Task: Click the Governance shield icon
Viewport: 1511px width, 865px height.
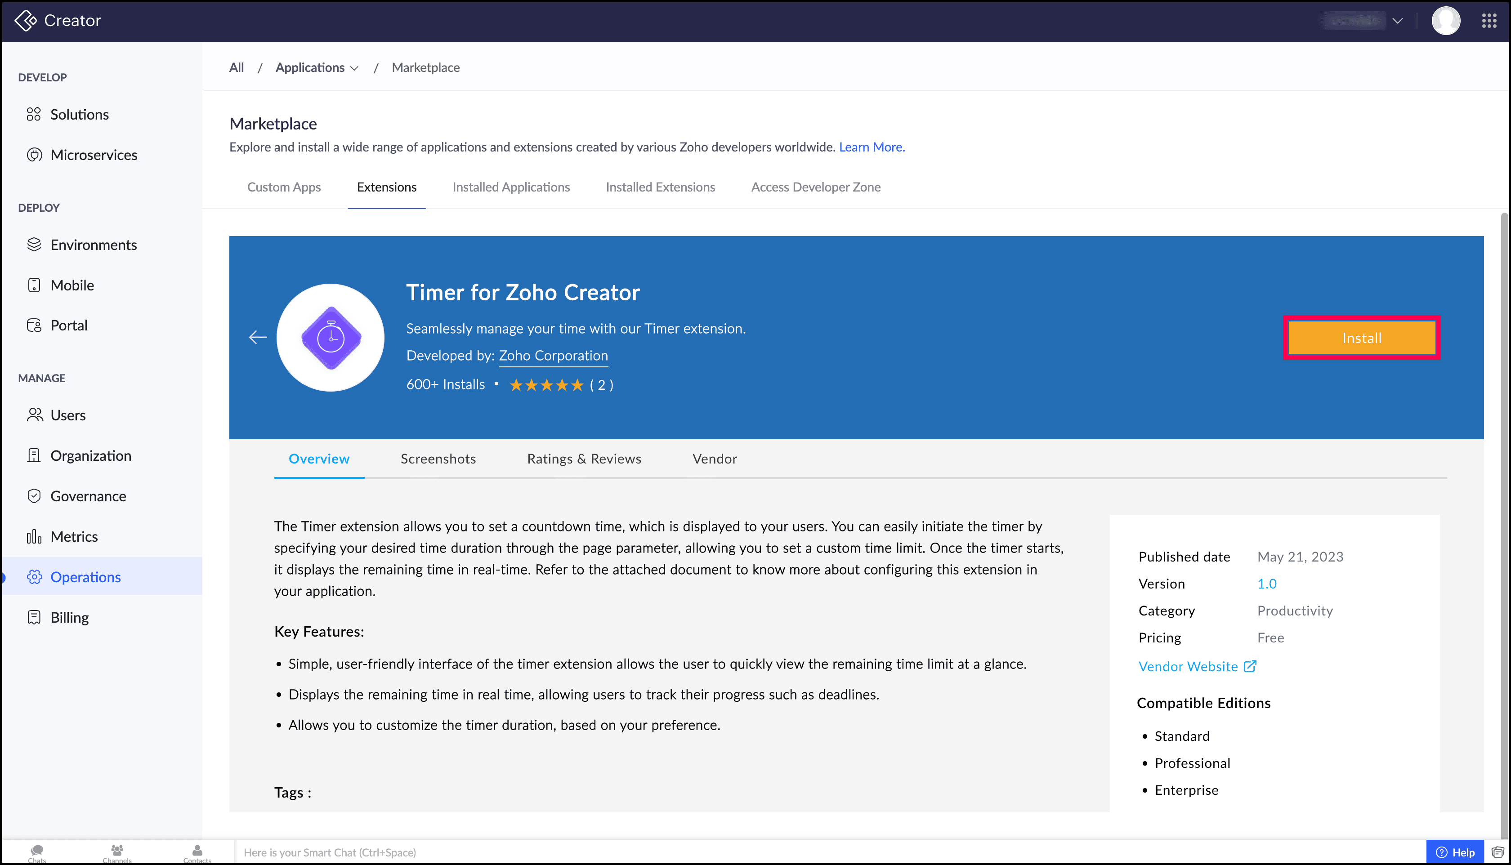Action: point(34,496)
